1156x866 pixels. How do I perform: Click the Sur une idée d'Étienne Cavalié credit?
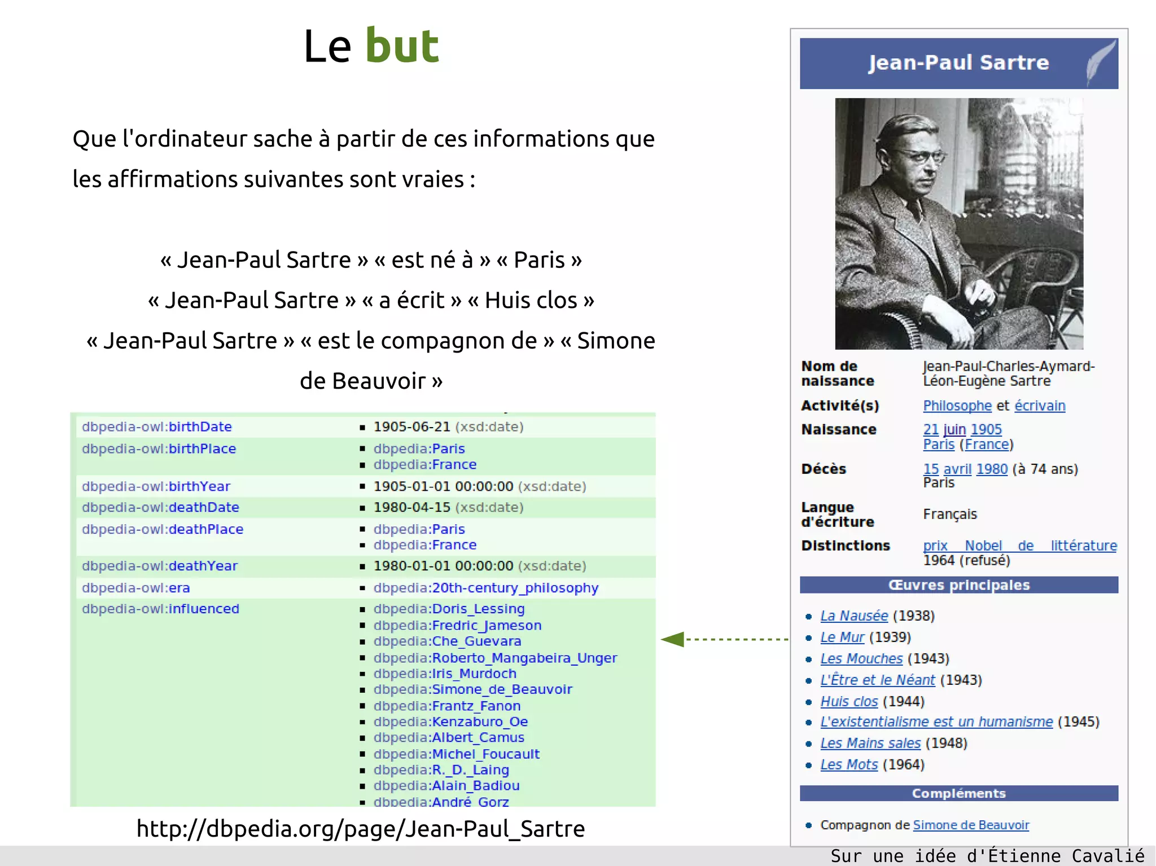[x=987, y=856]
